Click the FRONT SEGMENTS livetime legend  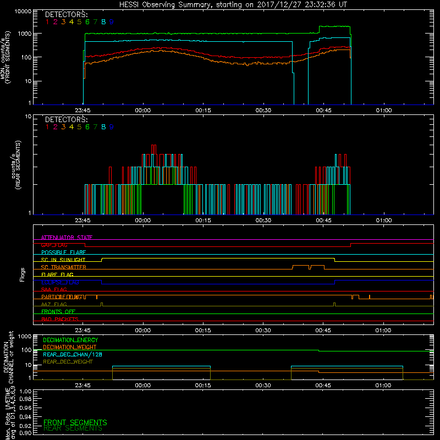click(75, 422)
